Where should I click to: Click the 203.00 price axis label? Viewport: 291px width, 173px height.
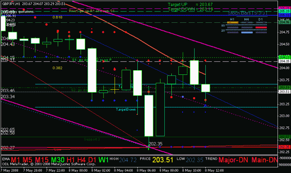coord(284,116)
